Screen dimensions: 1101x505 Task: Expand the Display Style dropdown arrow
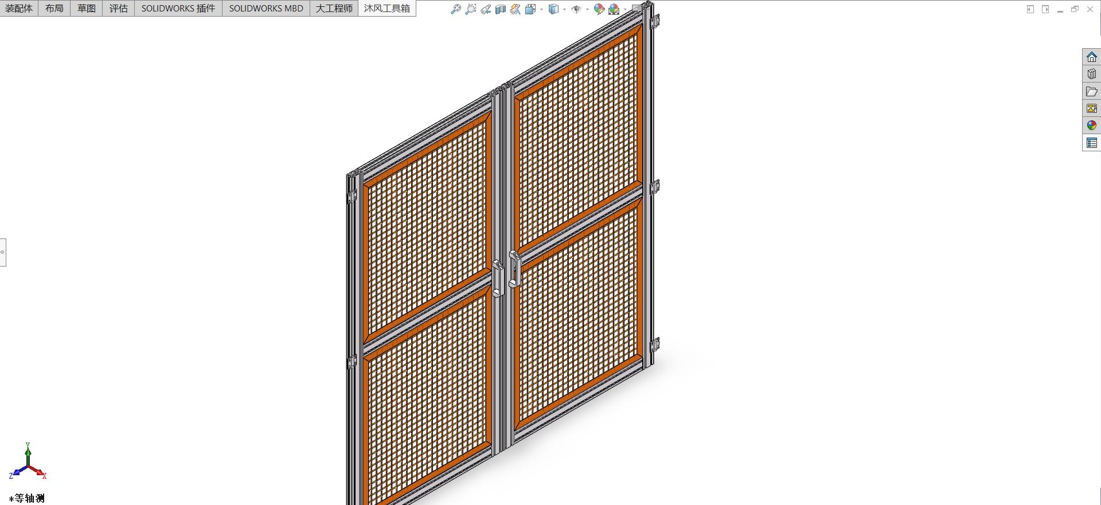tap(564, 9)
